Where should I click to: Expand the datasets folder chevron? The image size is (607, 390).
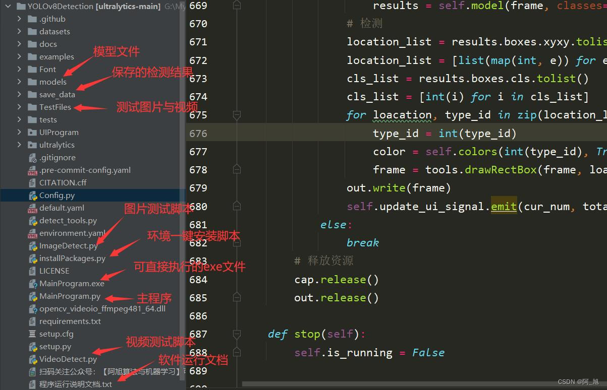pyautogui.click(x=19, y=32)
